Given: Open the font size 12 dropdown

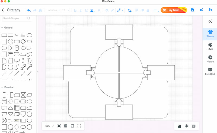Looking at the screenshot, I should coord(65,10).
